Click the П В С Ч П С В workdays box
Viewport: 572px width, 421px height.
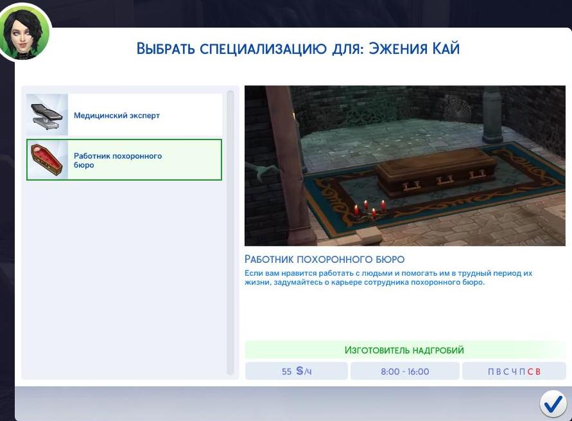(x=514, y=371)
